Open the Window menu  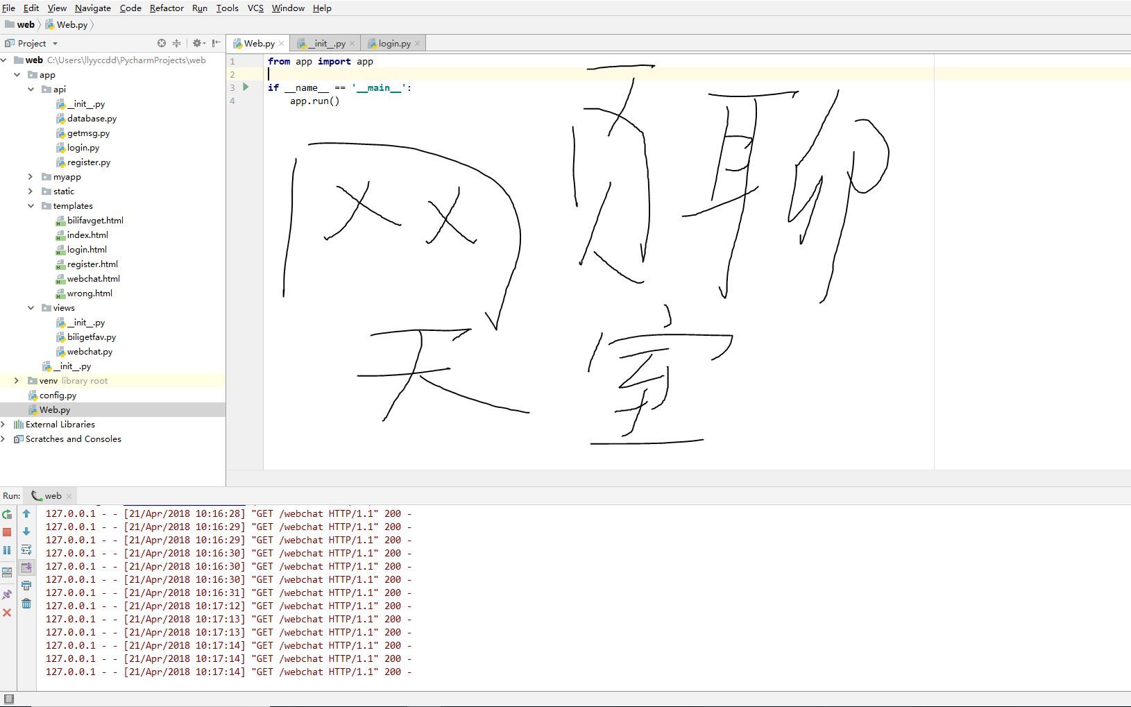(288, 8)
